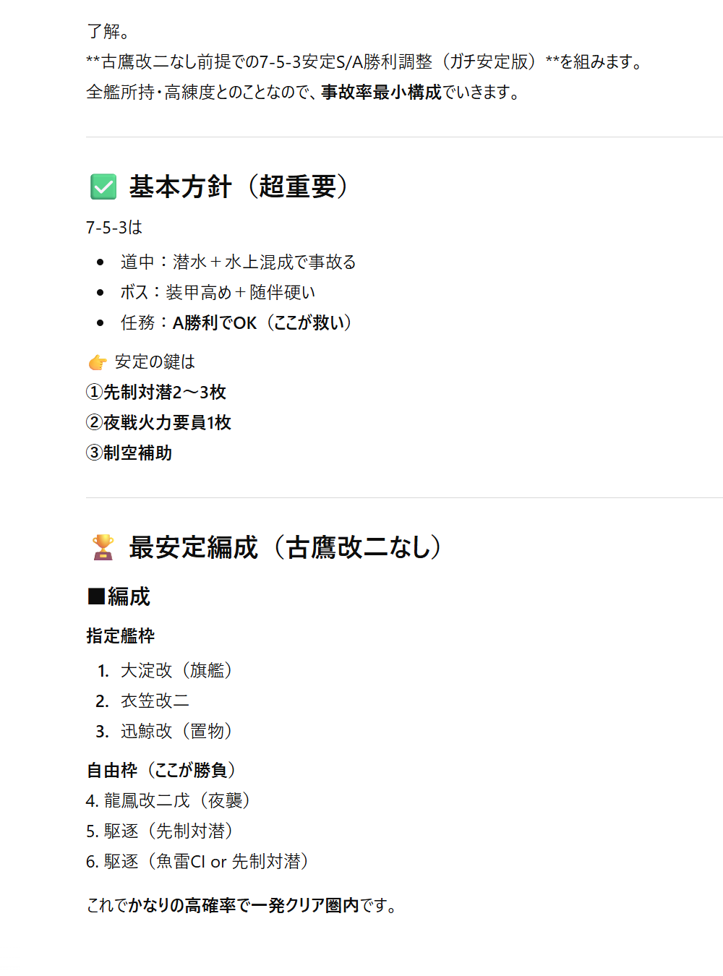Screen dimensions: 723x976
Task: Click the pointing hand emoji before 安定の鍵は
Action: click(x=98, y=362)
